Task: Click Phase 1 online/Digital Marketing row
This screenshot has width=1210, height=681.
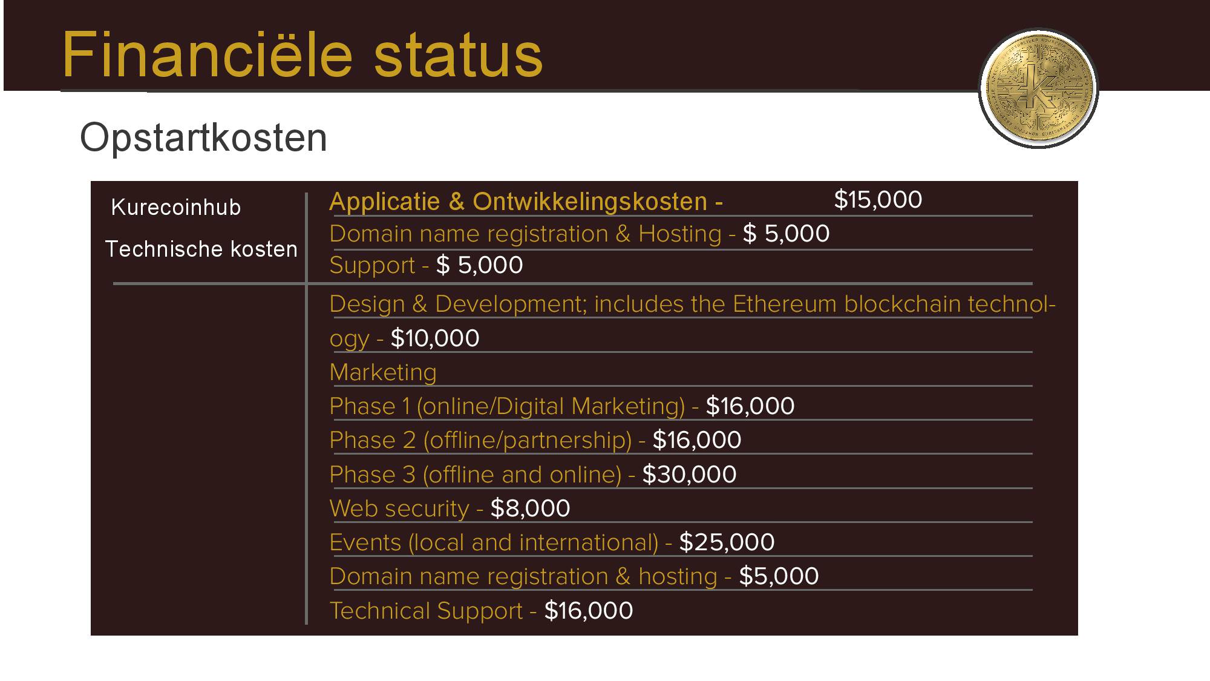Action: tap(562, 406)
